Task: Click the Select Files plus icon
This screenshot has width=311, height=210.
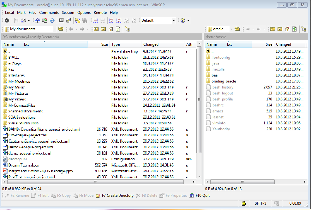Action: click(95, 20)
